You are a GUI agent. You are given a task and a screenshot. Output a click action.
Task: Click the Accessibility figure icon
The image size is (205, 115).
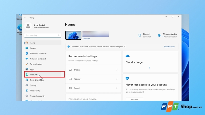coord(27,90)
